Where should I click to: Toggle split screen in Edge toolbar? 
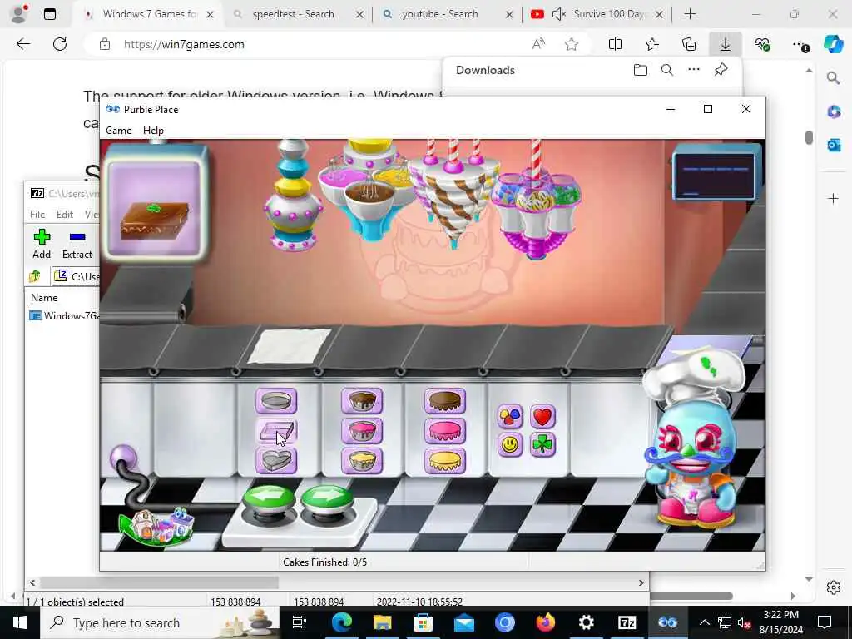click(615, 44)
